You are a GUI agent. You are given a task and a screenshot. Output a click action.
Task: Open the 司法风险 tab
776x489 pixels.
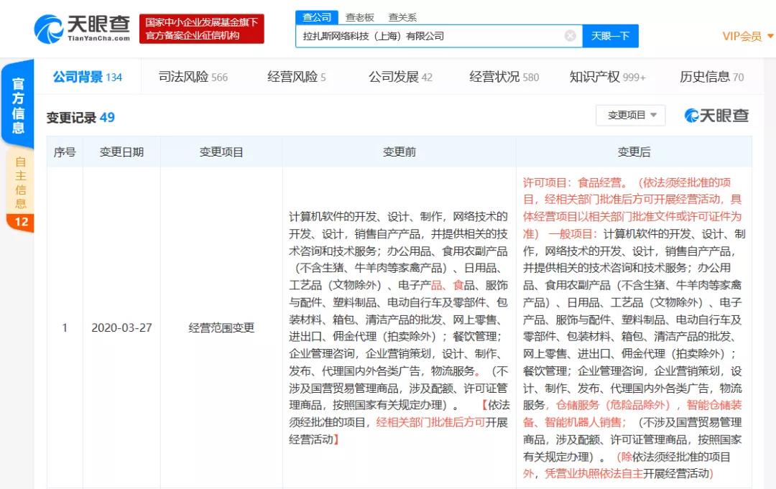click(193, 77)
